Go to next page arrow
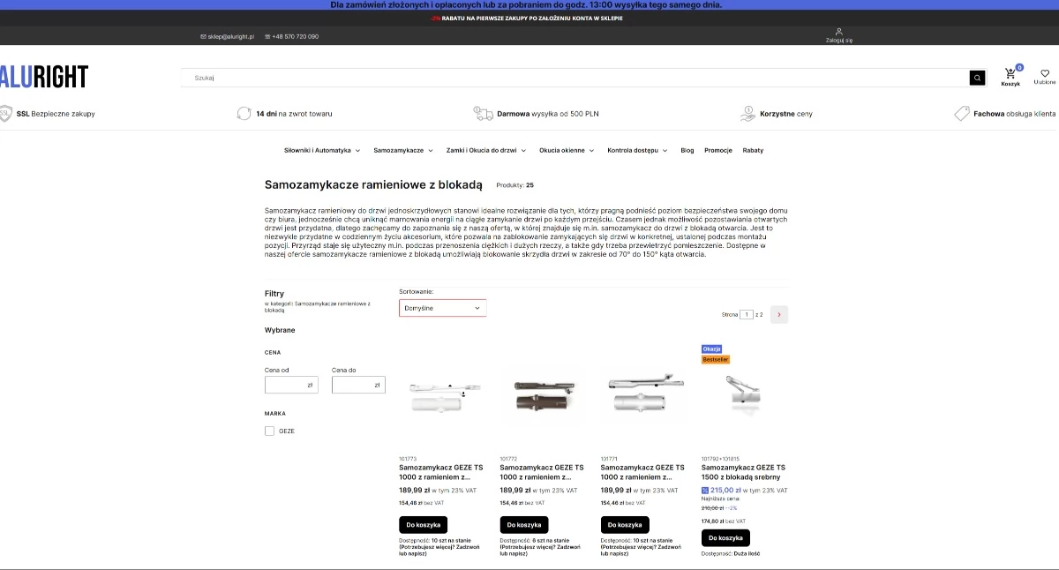This screenshot has width=1059, height=570. 779,314
